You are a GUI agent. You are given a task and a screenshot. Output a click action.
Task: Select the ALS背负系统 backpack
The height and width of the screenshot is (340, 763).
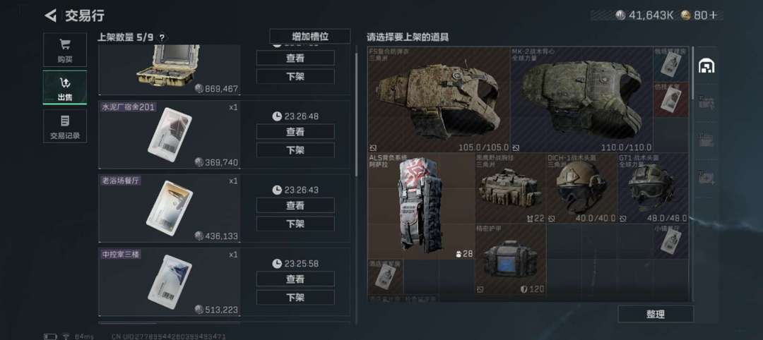click(x=421, y=207)
